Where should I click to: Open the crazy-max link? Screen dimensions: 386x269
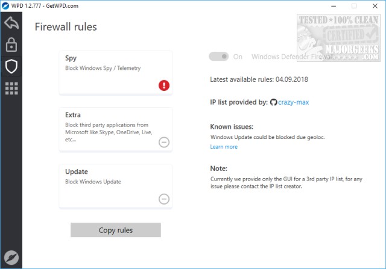click(294, 102)
